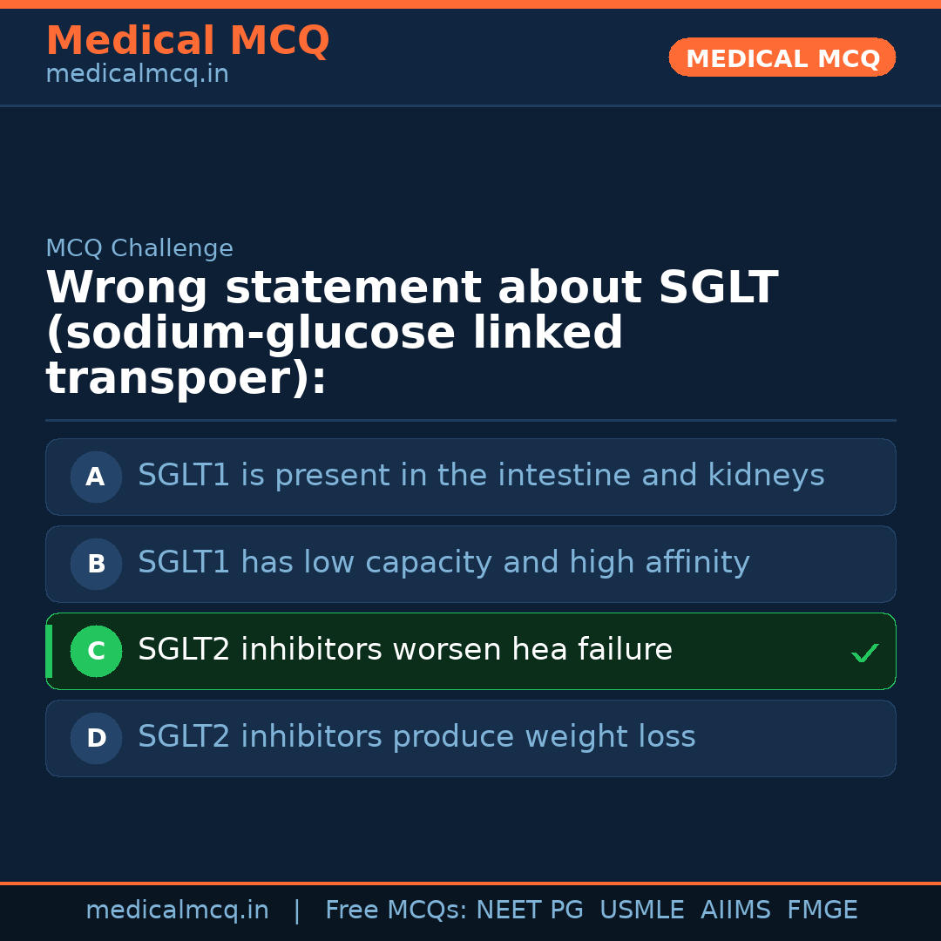The height and width of the screenshot is (941, 941).
Task: Click the 'MCQ Challenge' subtitle label
Action: [x=139, y=248]
